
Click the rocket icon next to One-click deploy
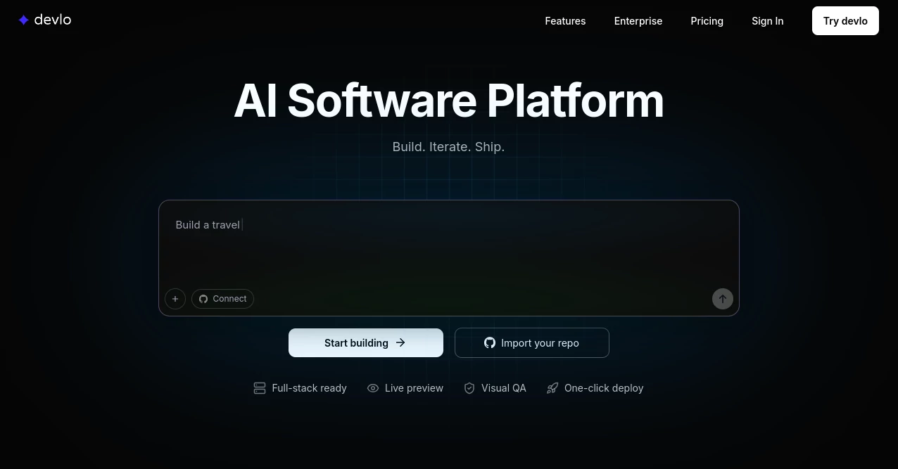point(552,388)
